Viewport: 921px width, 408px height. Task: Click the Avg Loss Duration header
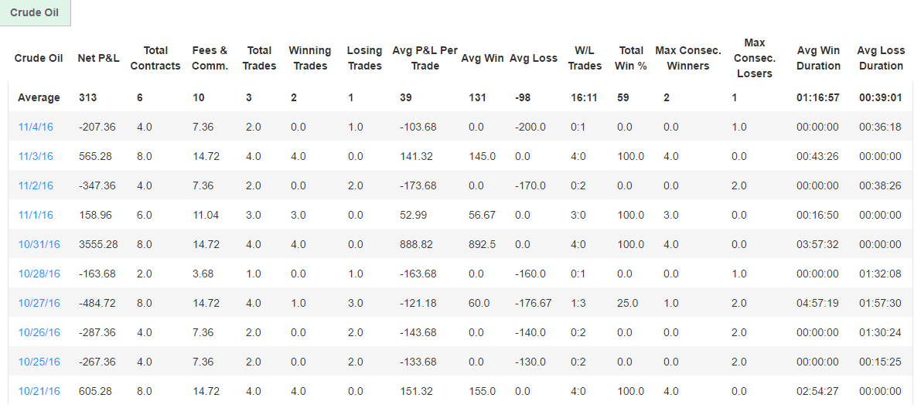(x=881, y=58)
